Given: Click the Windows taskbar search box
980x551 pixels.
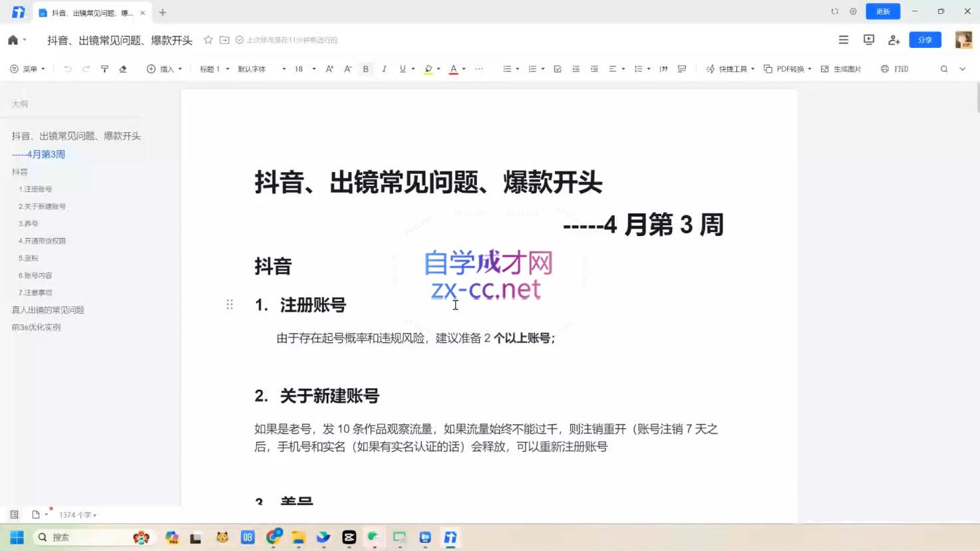Looking at the screenshot, I should pyautogui.click(x=93, y=537).
